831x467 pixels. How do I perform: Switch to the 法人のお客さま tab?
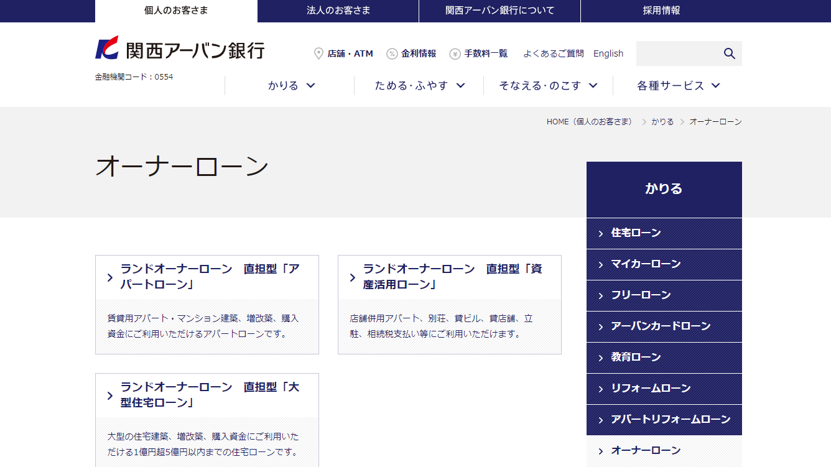coord(338,11)
